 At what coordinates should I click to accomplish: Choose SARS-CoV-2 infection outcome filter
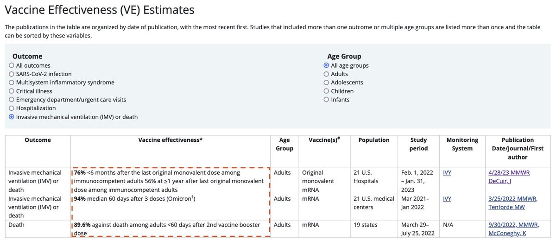pyautogui.click(x=12, y=74)
